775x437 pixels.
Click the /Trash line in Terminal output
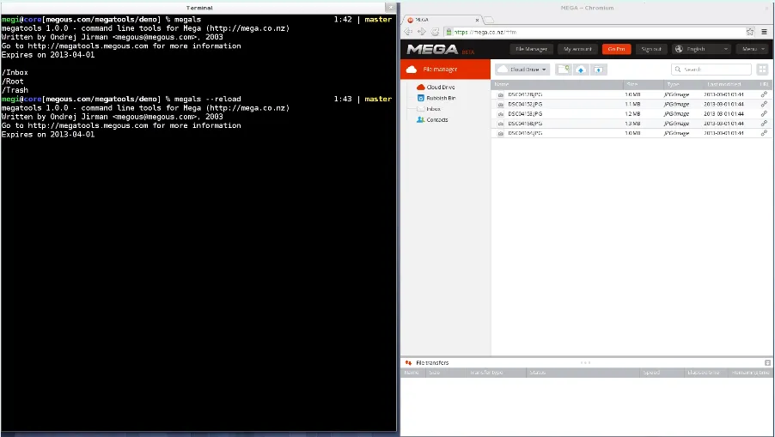(15, 90)
